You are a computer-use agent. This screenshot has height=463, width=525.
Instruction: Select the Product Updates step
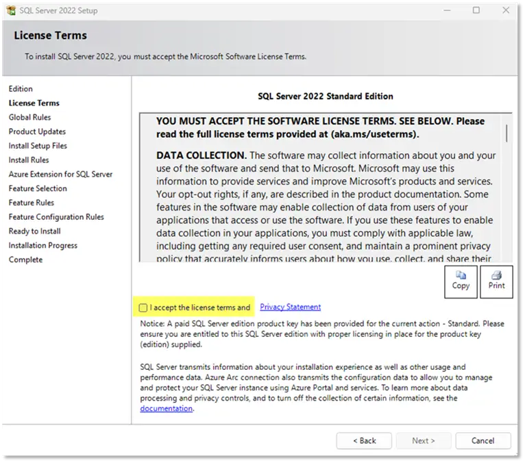pyautogui.click(x=37, y=132)
